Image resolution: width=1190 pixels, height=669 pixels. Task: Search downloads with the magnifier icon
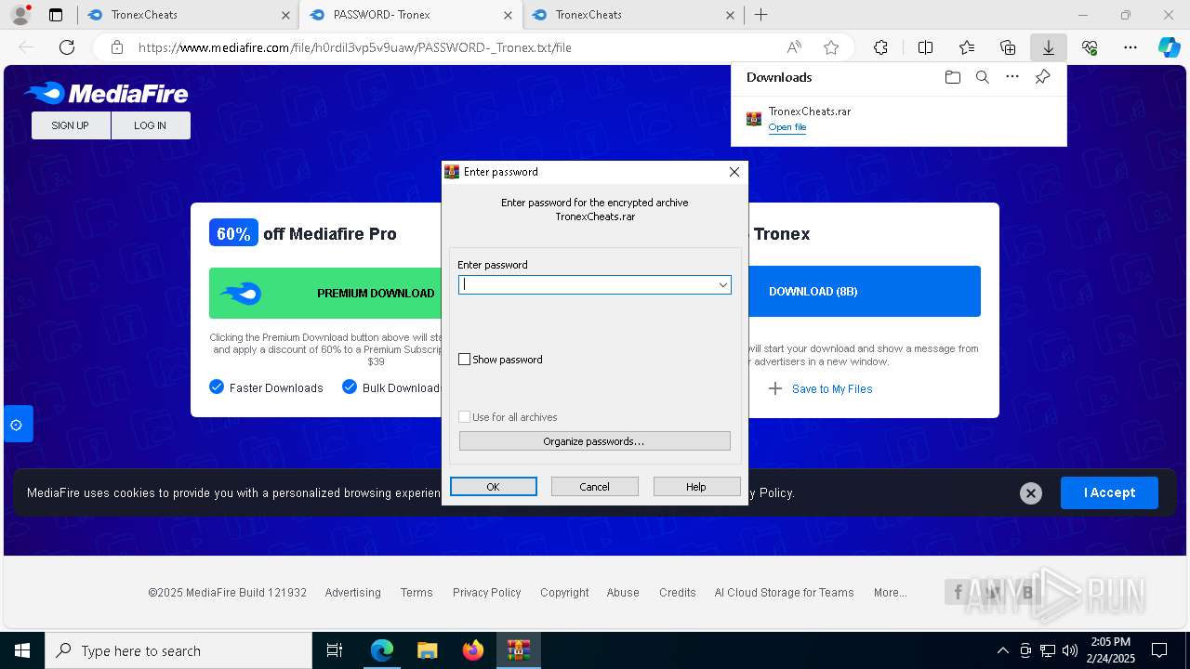coord(983,77)
